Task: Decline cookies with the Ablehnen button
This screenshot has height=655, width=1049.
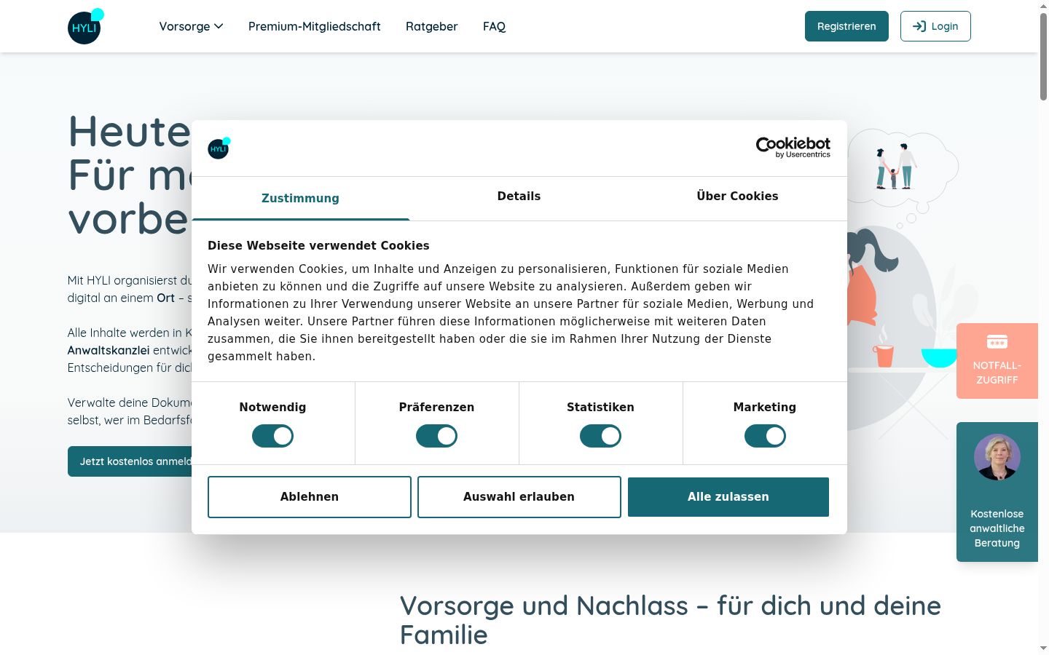Action: pyautogui.click(x=310, y=497)
